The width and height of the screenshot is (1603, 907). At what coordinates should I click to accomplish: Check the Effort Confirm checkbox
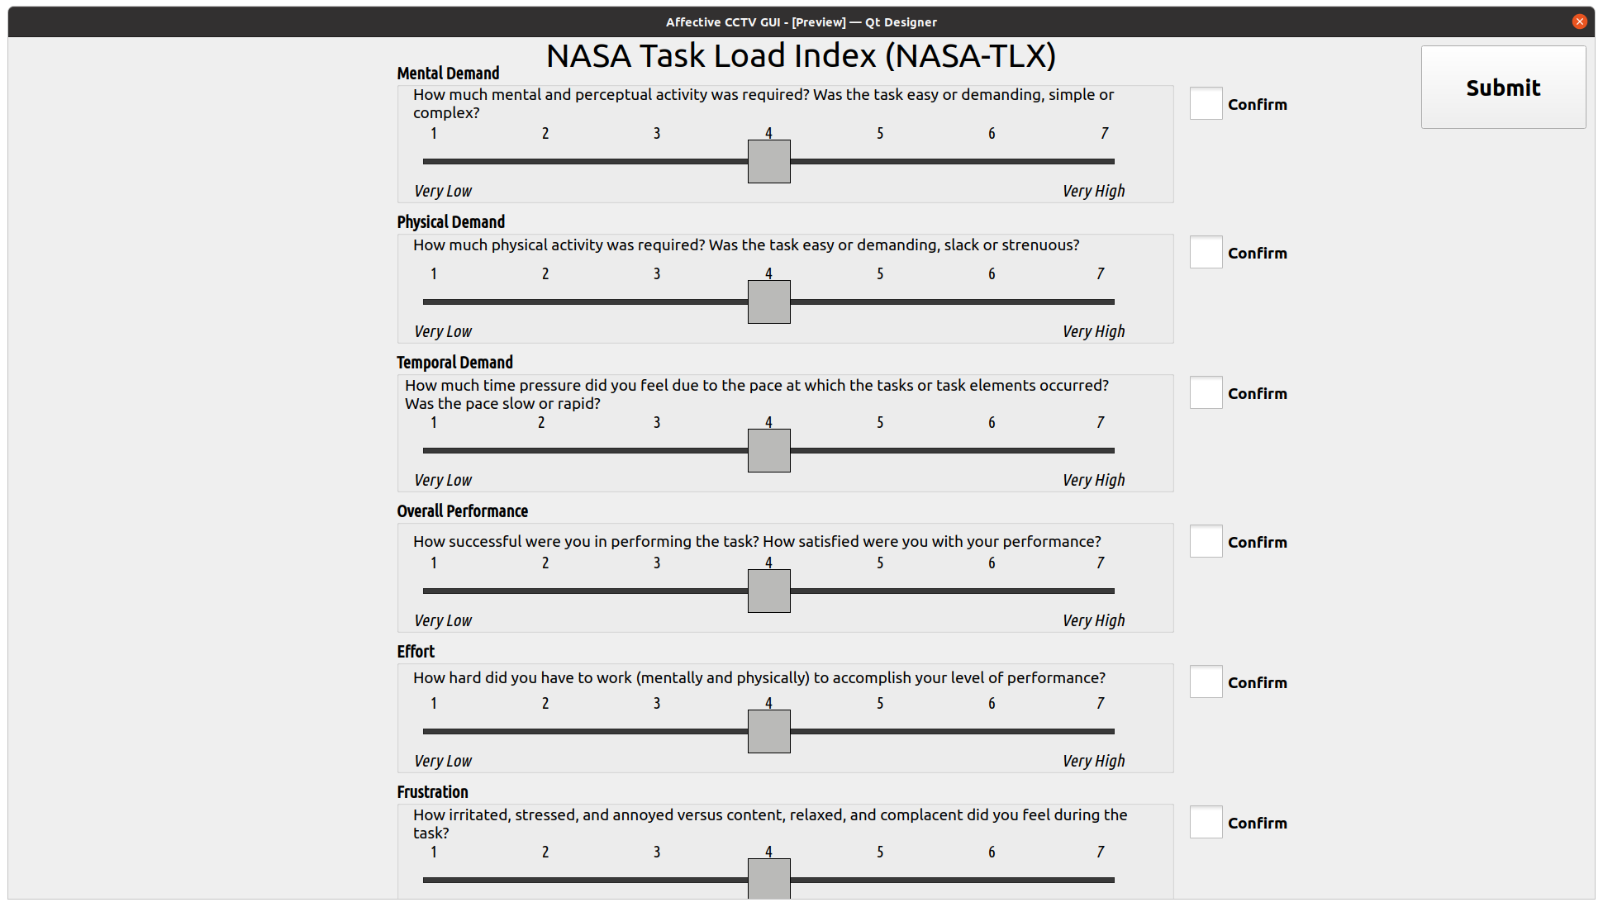(1206, 681)
